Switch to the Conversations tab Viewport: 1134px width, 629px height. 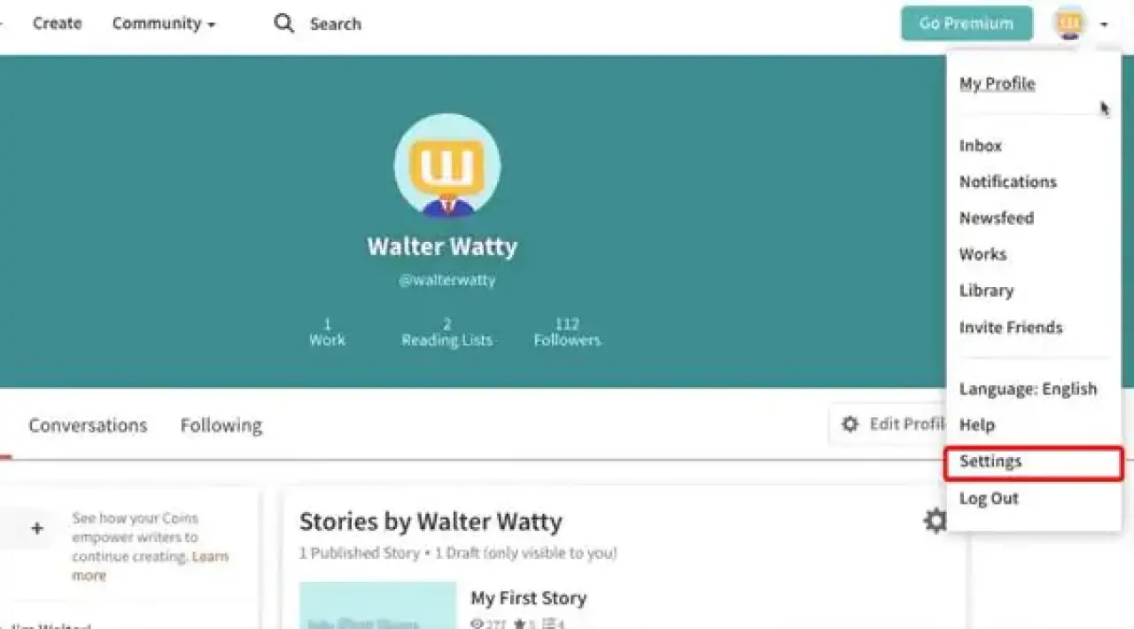tap(88, 425)
